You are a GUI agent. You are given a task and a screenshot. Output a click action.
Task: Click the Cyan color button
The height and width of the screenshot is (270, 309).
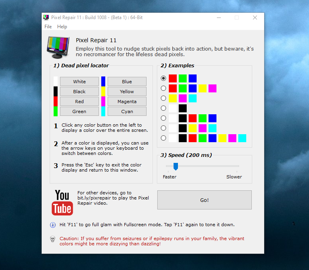[127, 112]
